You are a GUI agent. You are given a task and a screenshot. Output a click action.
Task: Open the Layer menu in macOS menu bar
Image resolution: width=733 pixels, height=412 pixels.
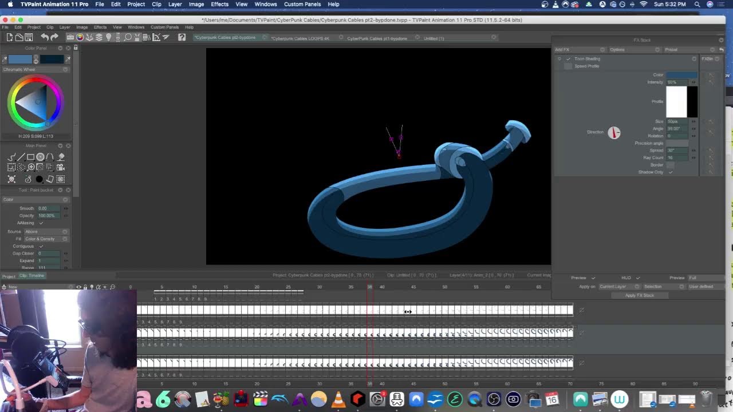pyautogui.click(x=175, y=4)
